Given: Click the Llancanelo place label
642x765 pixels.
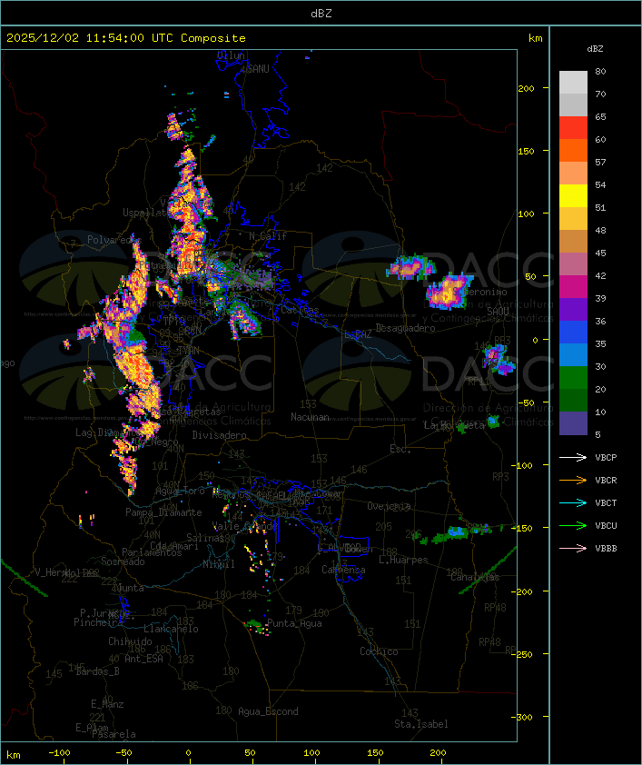Looking at the screenshot, I should [171, 629].
